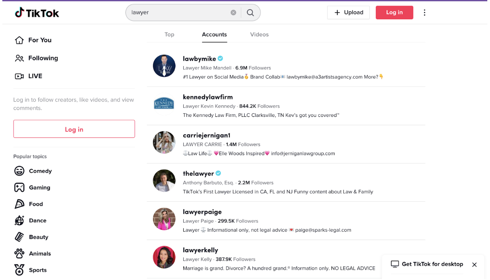Select the Gaming topic label
The width and height of the screenshot is (490, 280).
click(39, 187)
